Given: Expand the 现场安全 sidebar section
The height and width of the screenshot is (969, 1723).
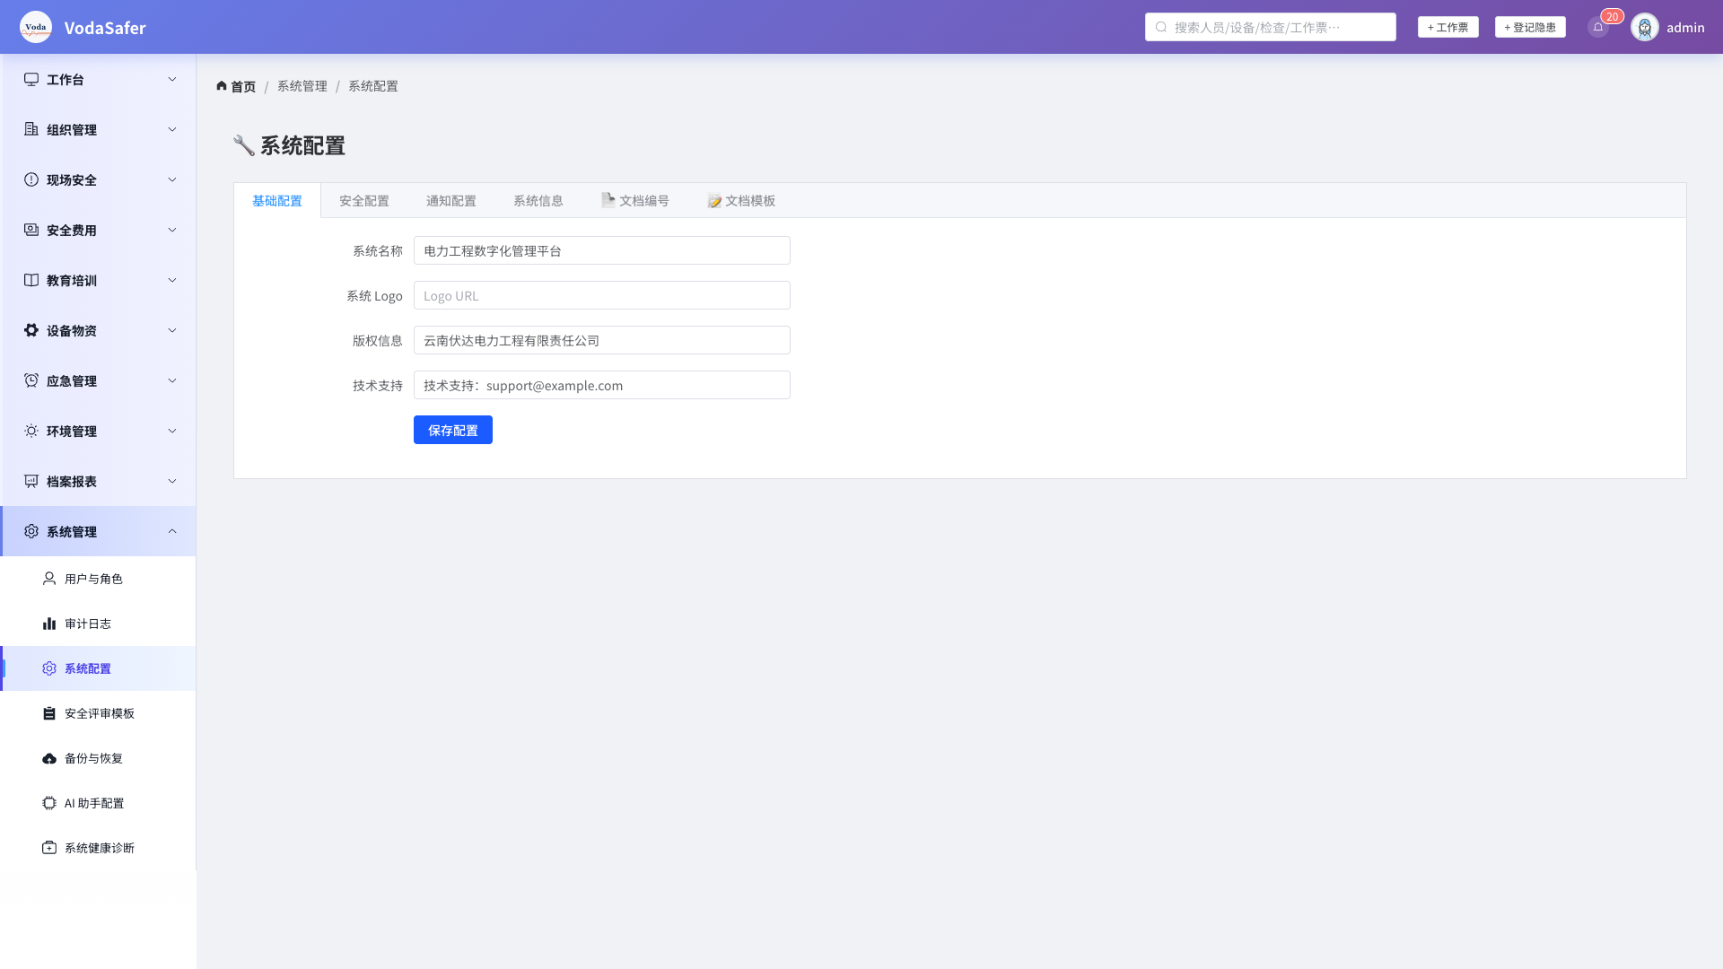Looking at the screenshot, I should pos(98,179).
